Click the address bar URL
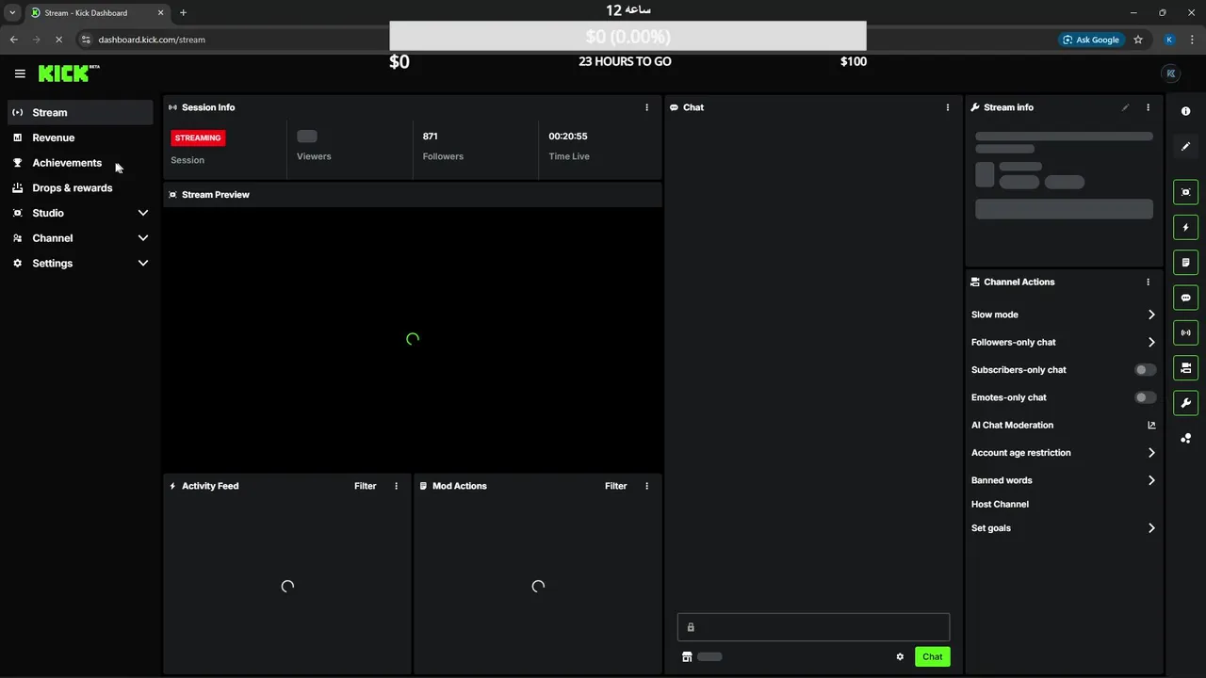This screenshot has height=678, width=1206. coord(152,40)
